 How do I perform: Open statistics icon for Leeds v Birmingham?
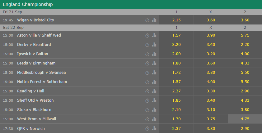(154, 63)
